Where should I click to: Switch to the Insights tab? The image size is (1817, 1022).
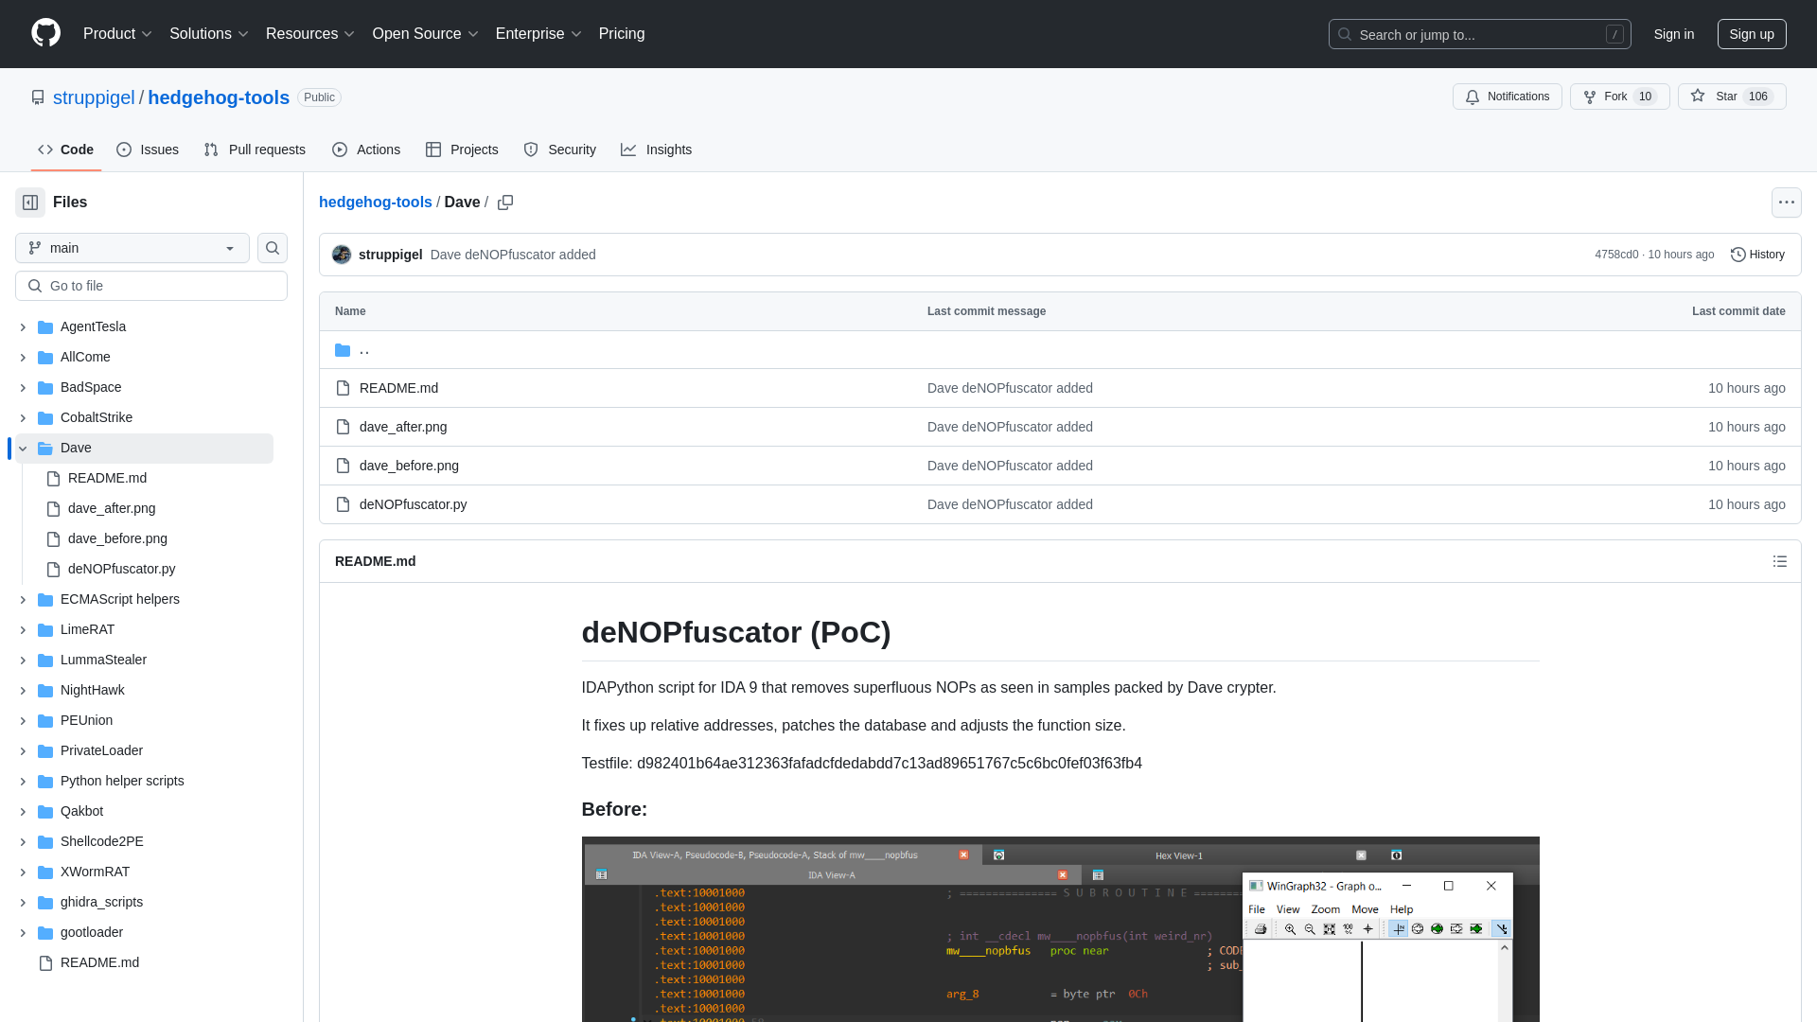click(656, 150)
